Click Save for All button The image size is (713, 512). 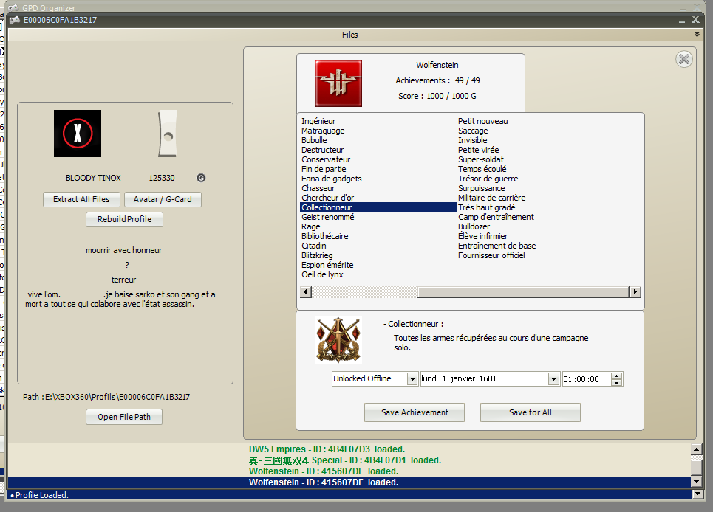(x=531, y=412)
